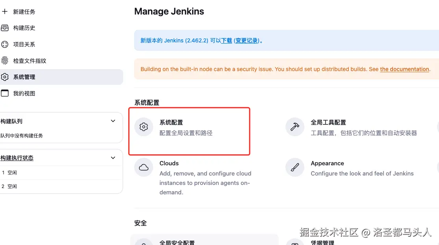This screenshot has height=245, width=439.
Task: Click the 项目关系 circle icon
Action: pos(5,44)
